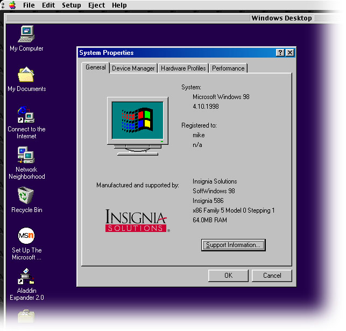Click the 'n/a' registration text

[197, 145]
